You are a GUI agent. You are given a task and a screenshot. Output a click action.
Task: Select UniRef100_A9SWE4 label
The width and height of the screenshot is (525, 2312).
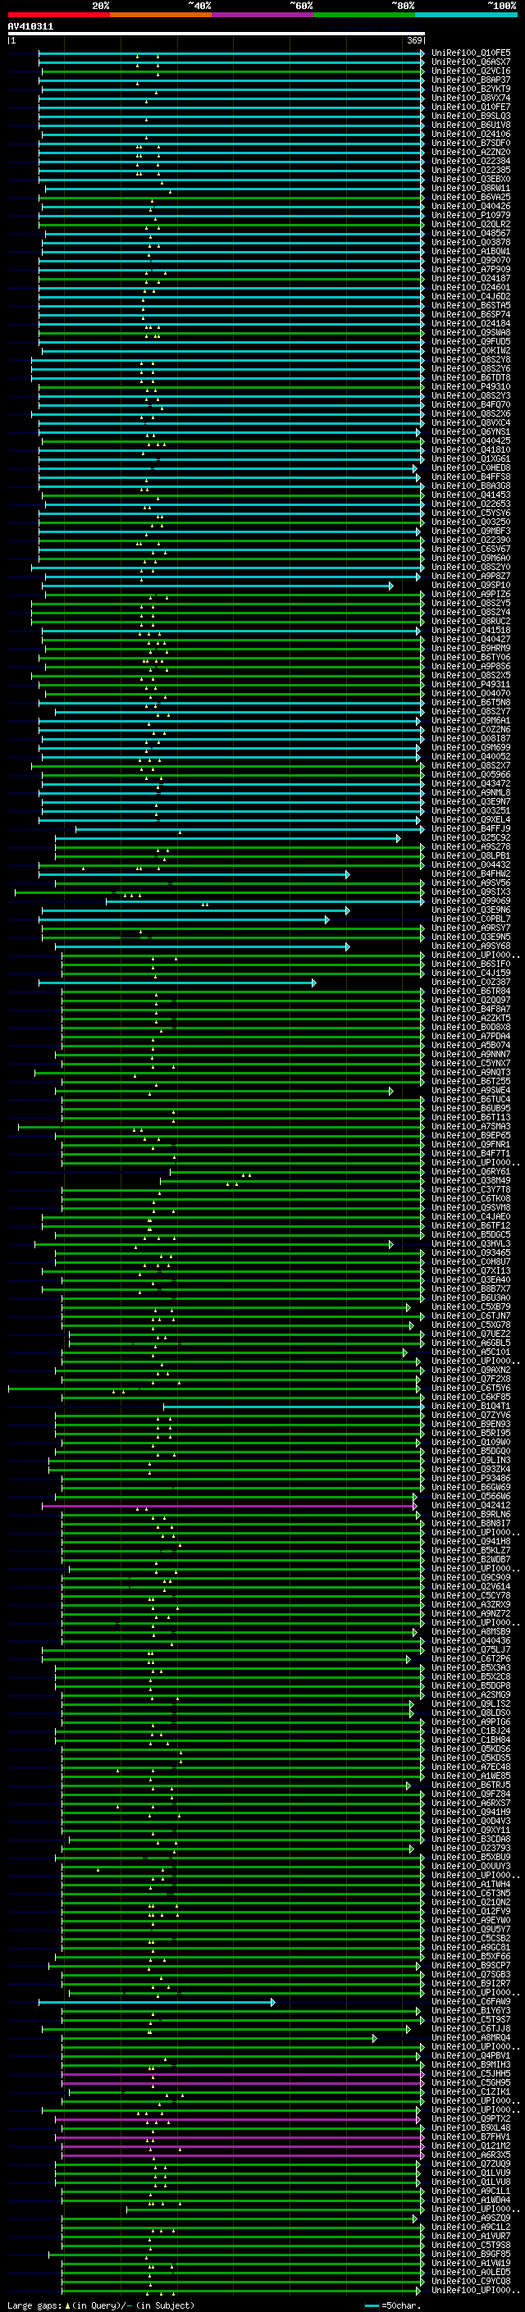(471, 1091)
